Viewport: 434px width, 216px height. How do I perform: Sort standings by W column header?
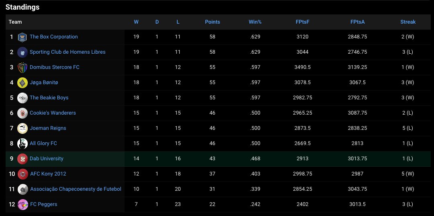tap(136, 22)
